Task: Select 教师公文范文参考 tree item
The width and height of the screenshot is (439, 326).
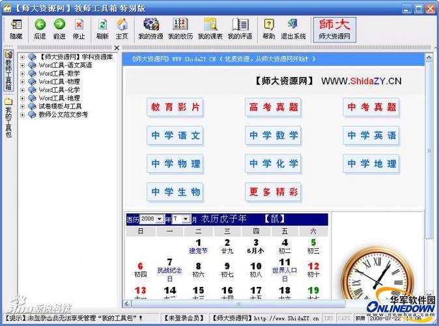Action: click(63, 114)
